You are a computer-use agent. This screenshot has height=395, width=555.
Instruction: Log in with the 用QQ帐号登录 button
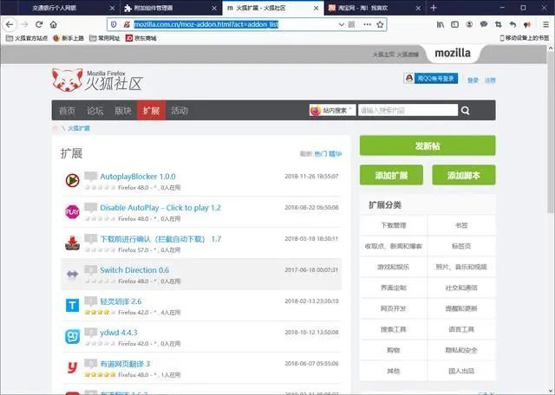pos(431,78)
